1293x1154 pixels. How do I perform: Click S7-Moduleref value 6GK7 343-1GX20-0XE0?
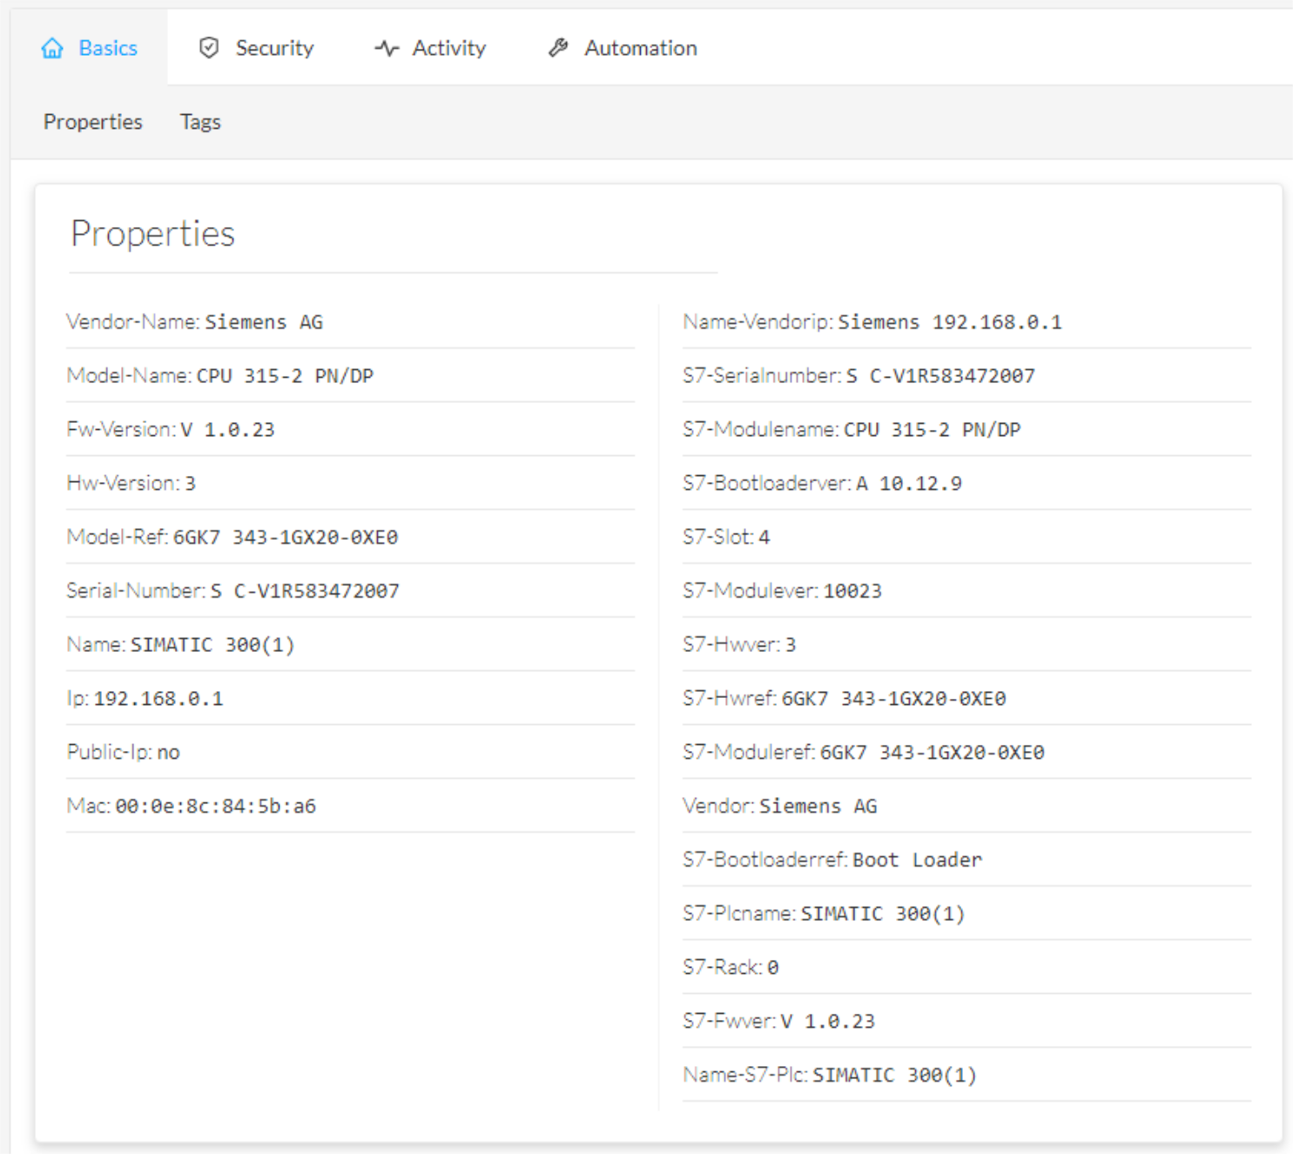pyautogui.click(x=932, y=753)
